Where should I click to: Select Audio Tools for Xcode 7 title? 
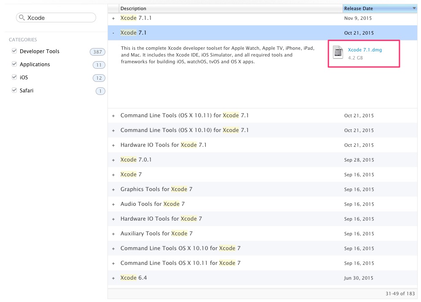153,204
